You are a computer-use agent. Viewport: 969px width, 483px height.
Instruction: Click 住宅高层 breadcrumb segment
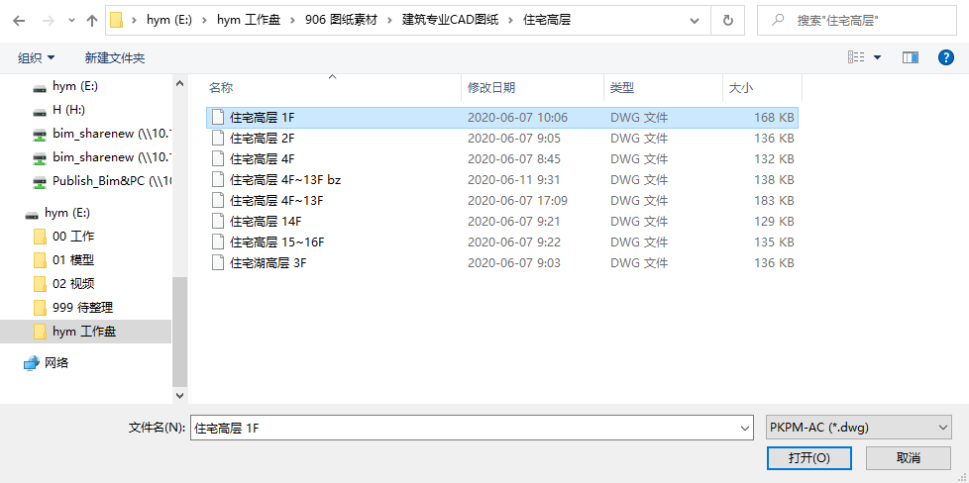pyautogui.click(x=546, y=21)
